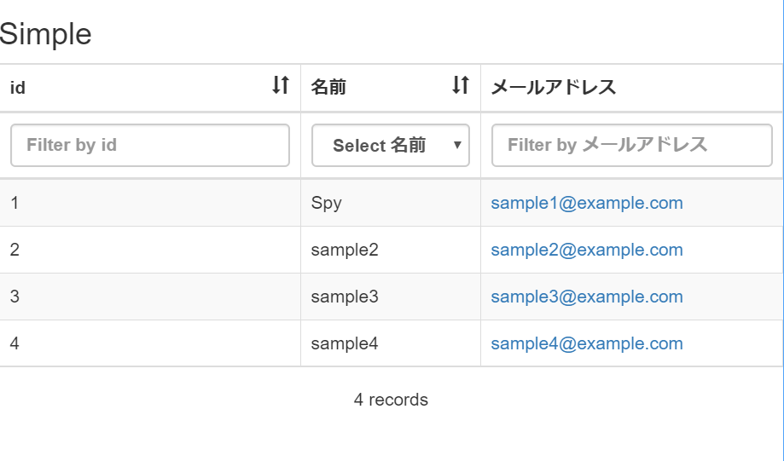The height and width of the screenshot is (461, 784).
Task: Select the Spy name cell
Action: pyautogui.click(x=326, y=203)
